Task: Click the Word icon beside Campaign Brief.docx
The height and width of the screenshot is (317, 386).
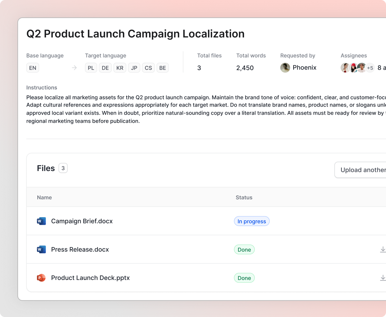Action: 41,221
